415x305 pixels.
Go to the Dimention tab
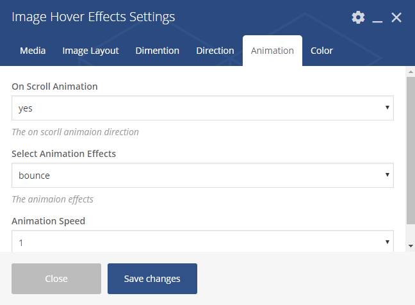[x=157, y=51]
